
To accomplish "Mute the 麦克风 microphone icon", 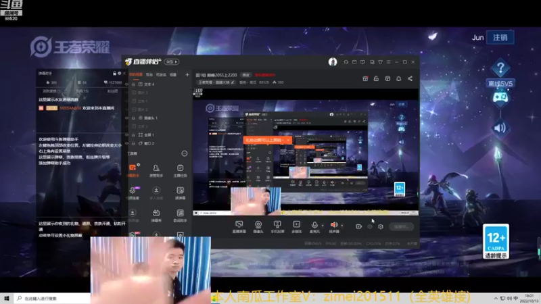I will coord(314,225).
